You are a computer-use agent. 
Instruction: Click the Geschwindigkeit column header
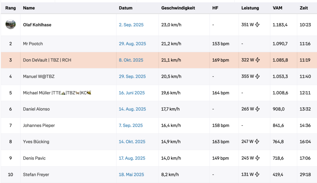pyautogui.click(x=178, y=8)
